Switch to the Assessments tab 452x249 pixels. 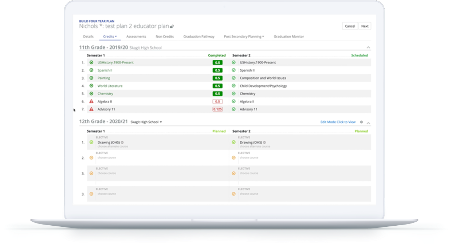(x=136, y=36)
